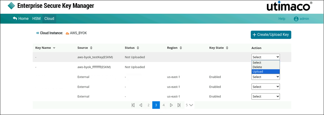Viewport: 324px width, 115px height.
Task: Open the admin user avatar icon
Action: (x=296, y=19)
